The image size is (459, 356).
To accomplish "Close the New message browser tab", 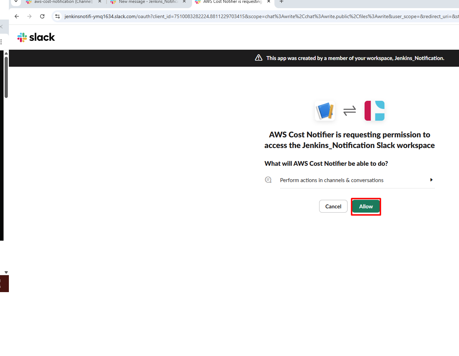I will click(x=184, y=1).
